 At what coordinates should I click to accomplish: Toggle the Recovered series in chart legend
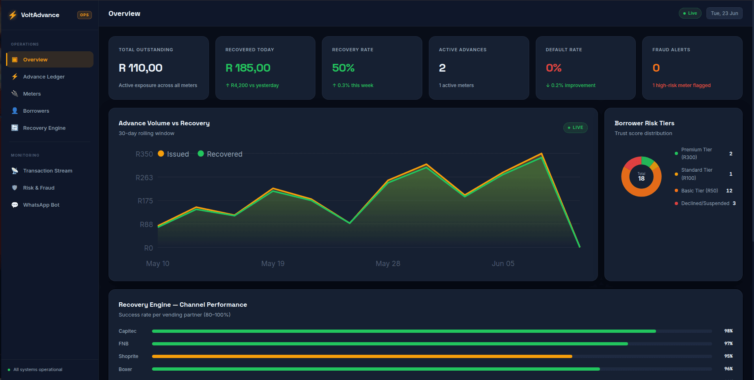[220, 154]
